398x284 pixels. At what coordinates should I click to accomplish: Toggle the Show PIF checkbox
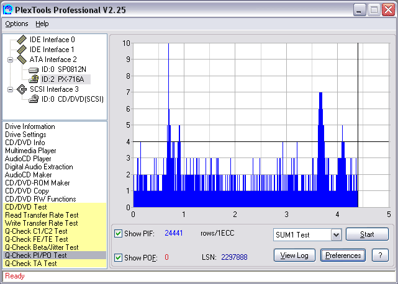tap(118, 233)
